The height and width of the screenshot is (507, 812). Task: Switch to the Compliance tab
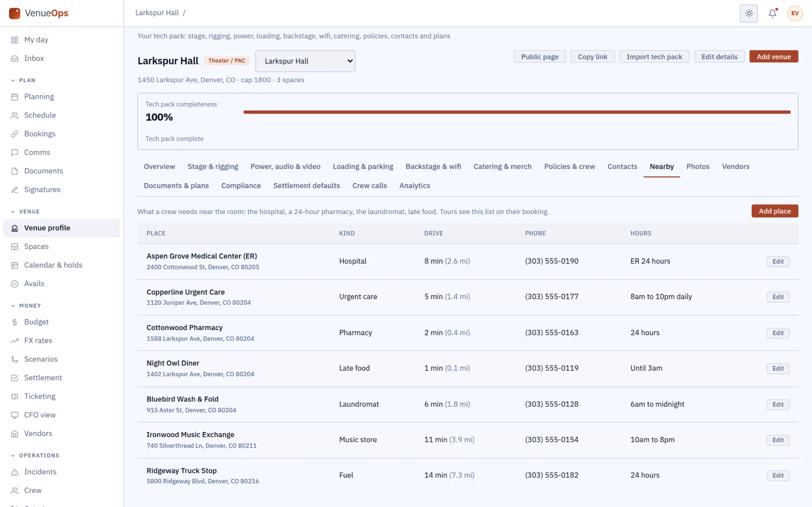coord(241,186)
